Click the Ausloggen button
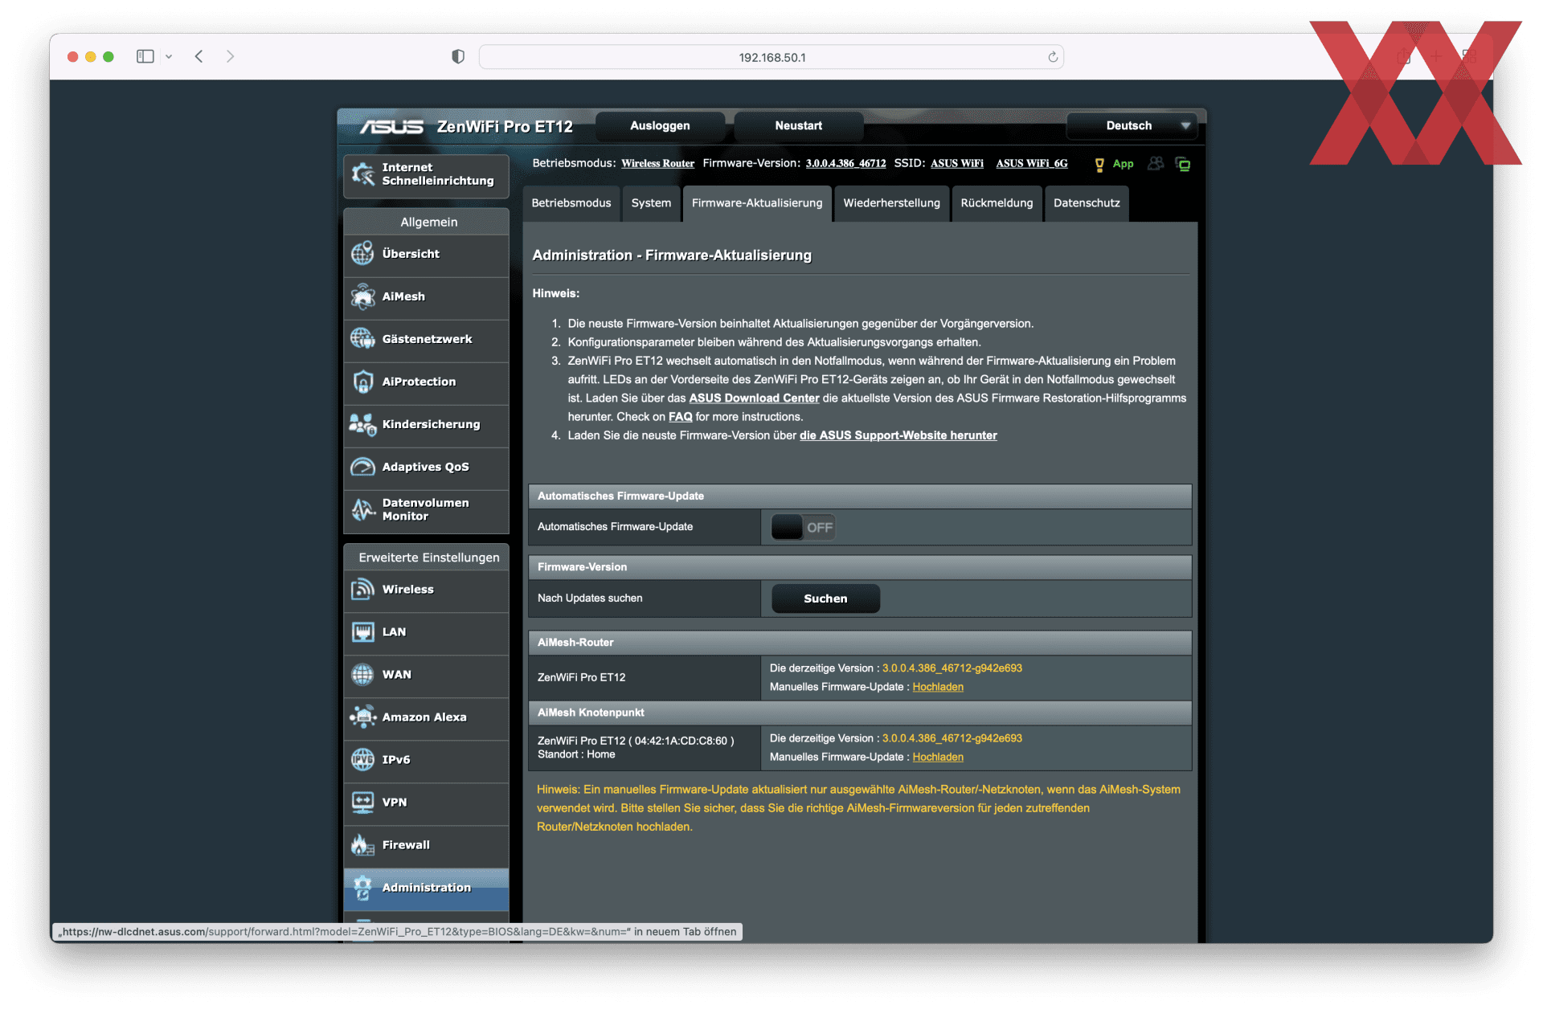The image size is (1543, 1009). [660, 126]
